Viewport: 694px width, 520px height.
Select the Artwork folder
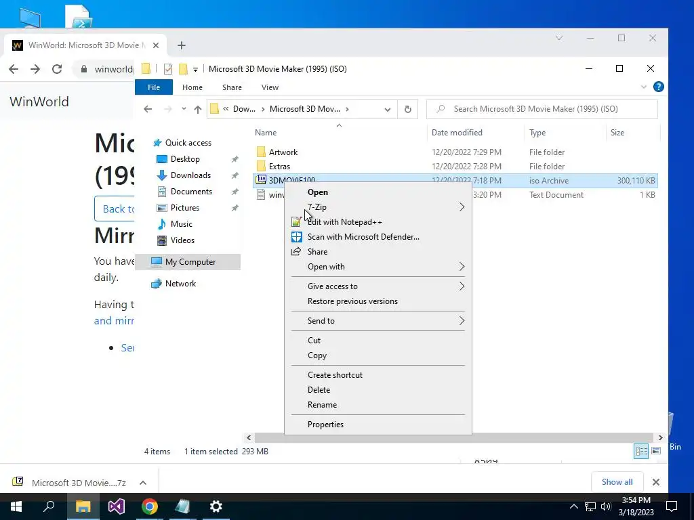click(283, 152)
